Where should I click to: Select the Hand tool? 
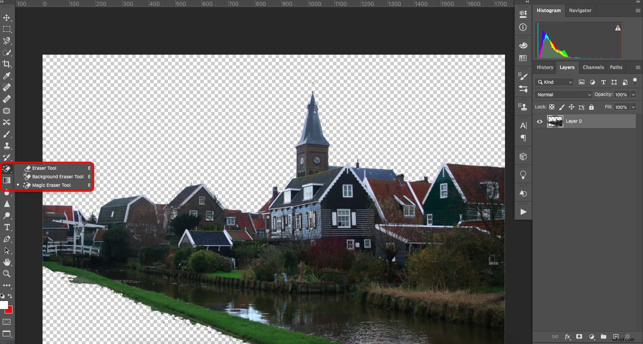7,262
